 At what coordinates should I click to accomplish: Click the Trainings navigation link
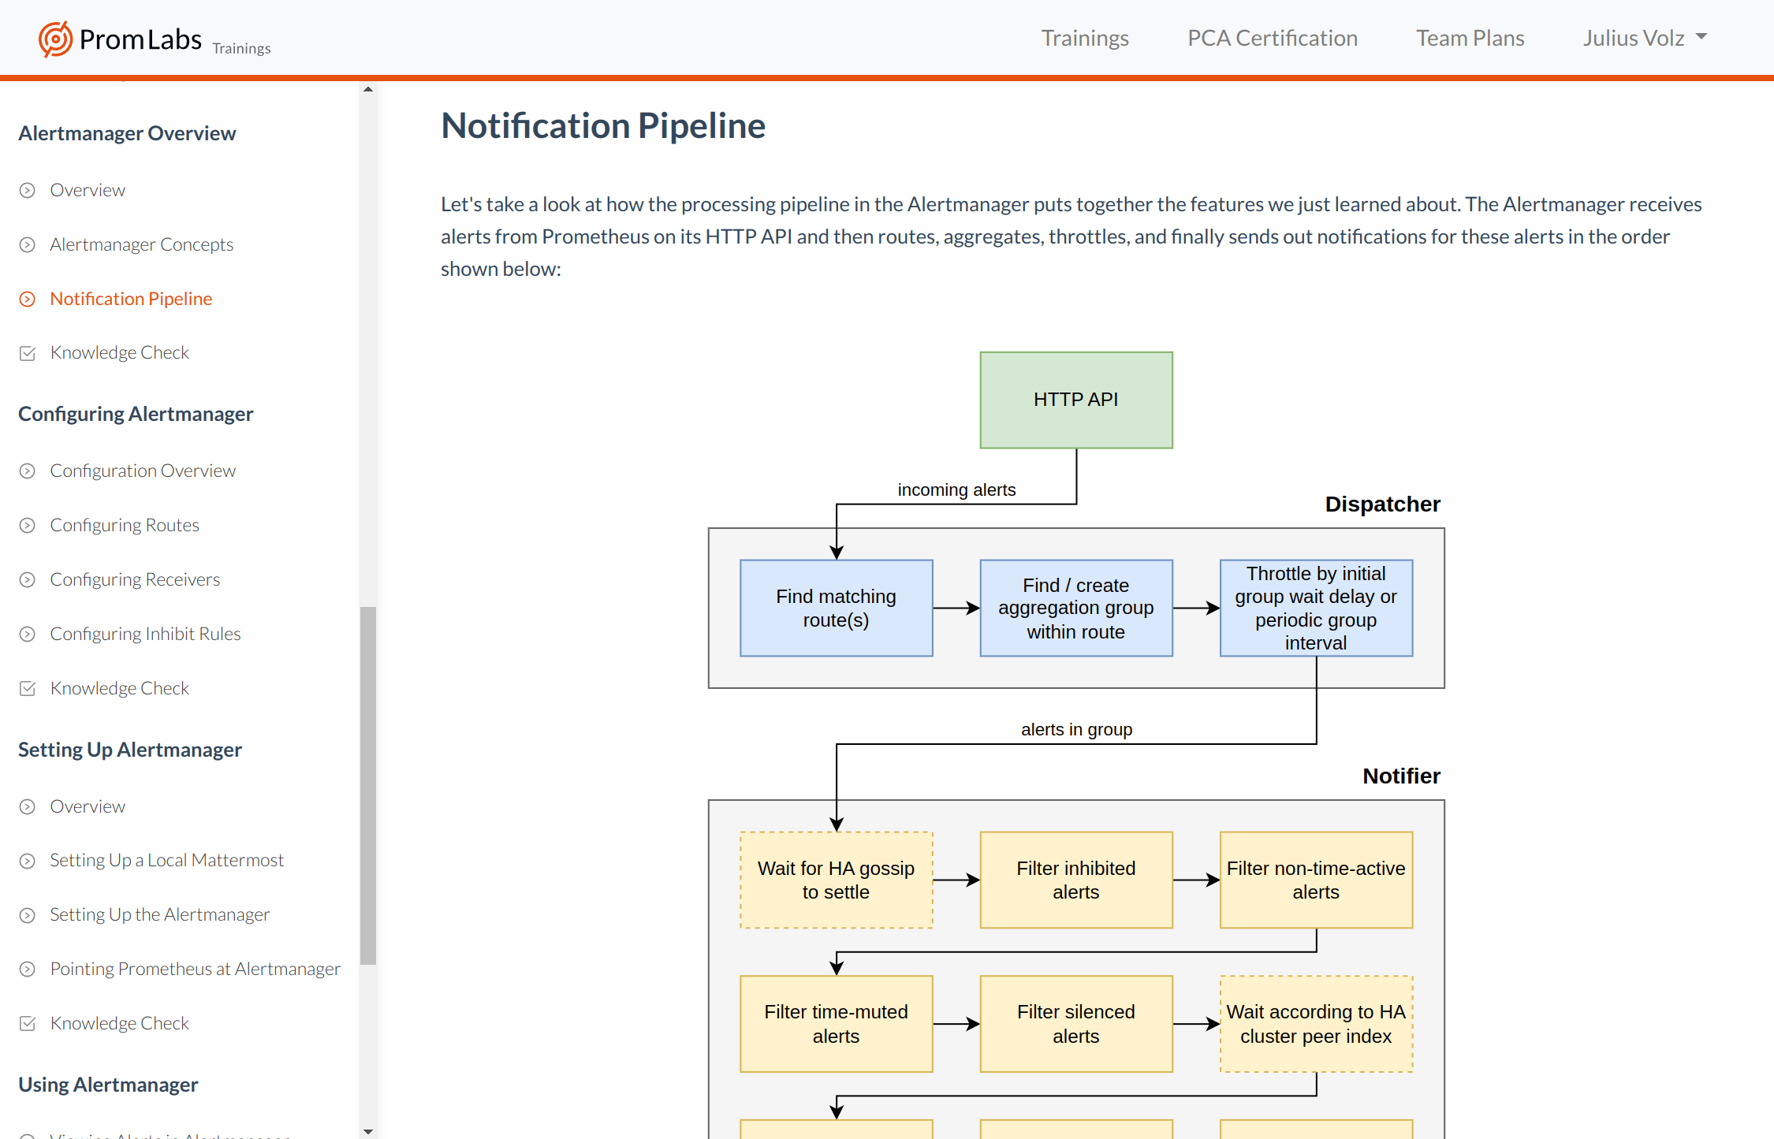tap(1085, 36)
